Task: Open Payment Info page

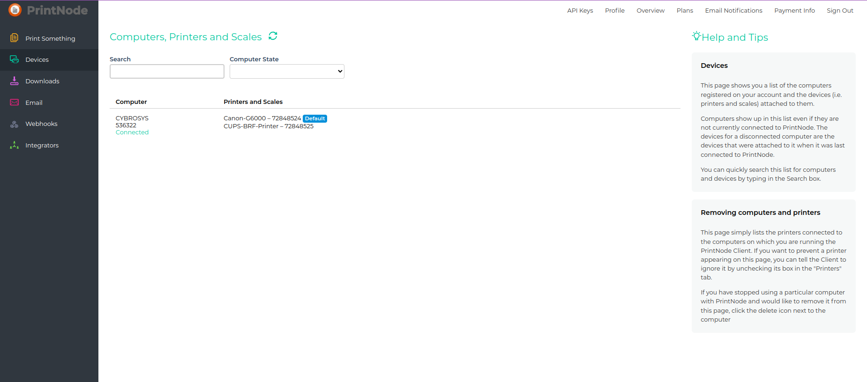Action: 794,11
